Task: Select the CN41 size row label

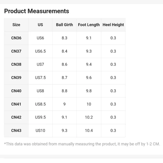Action: point(16,104)
